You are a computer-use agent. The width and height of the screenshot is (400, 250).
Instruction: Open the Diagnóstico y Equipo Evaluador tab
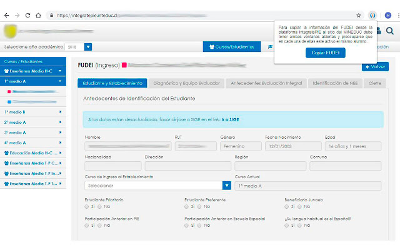186,83
